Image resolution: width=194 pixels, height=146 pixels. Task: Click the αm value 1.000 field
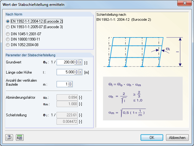coord(67,104)
